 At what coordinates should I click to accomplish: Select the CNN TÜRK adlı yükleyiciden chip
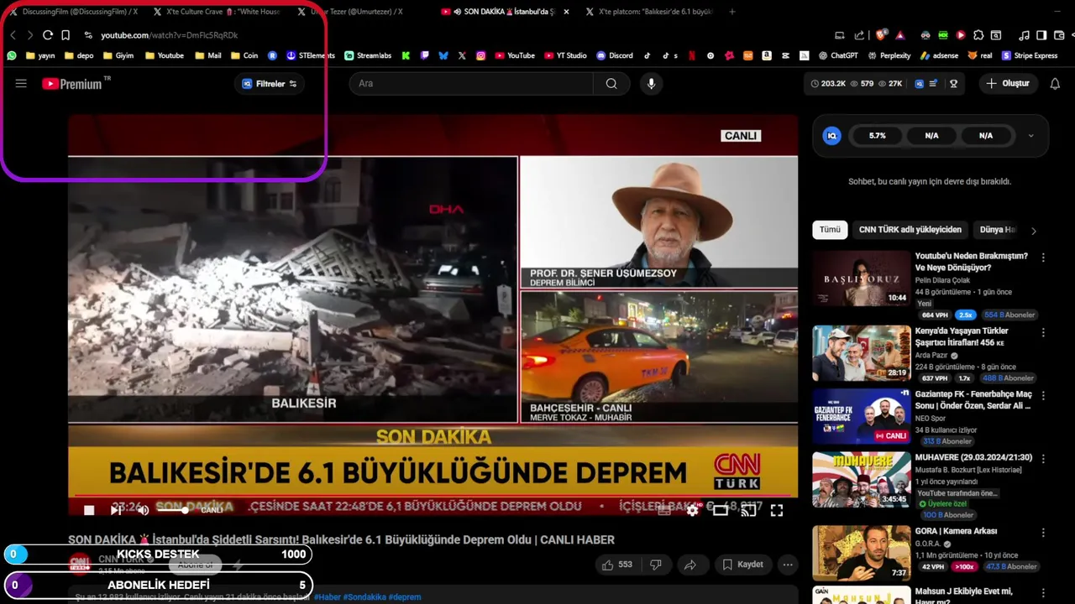[x=910, y=230]
